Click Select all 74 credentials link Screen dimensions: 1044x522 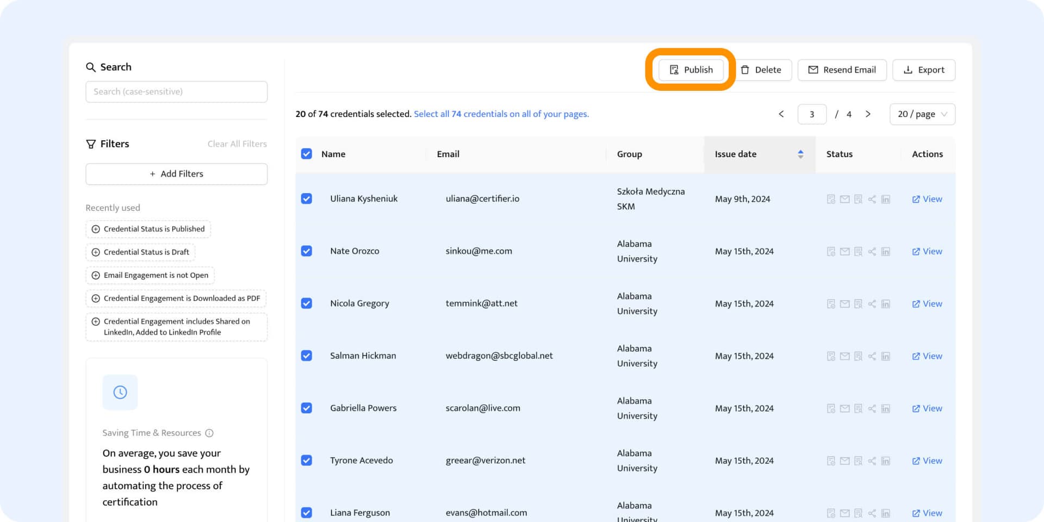tap(501, 114)
